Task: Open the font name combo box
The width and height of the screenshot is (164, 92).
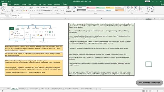Action: tap(16, 8)
